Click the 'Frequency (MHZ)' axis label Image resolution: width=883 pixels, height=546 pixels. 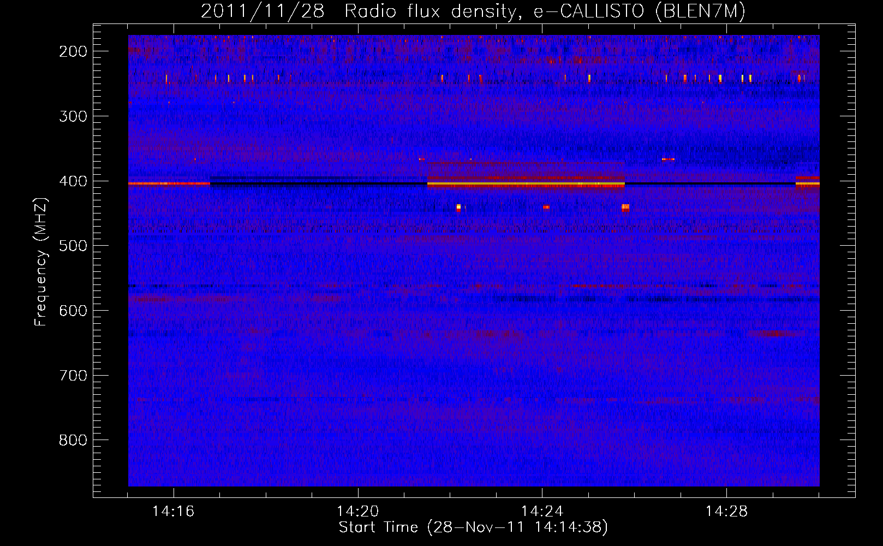[41, 262]
